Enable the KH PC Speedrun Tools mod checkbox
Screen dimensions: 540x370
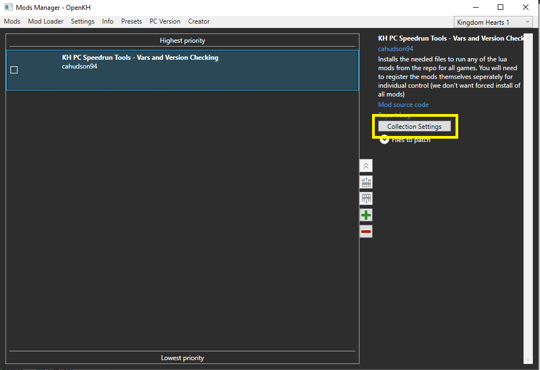(14, 70)
